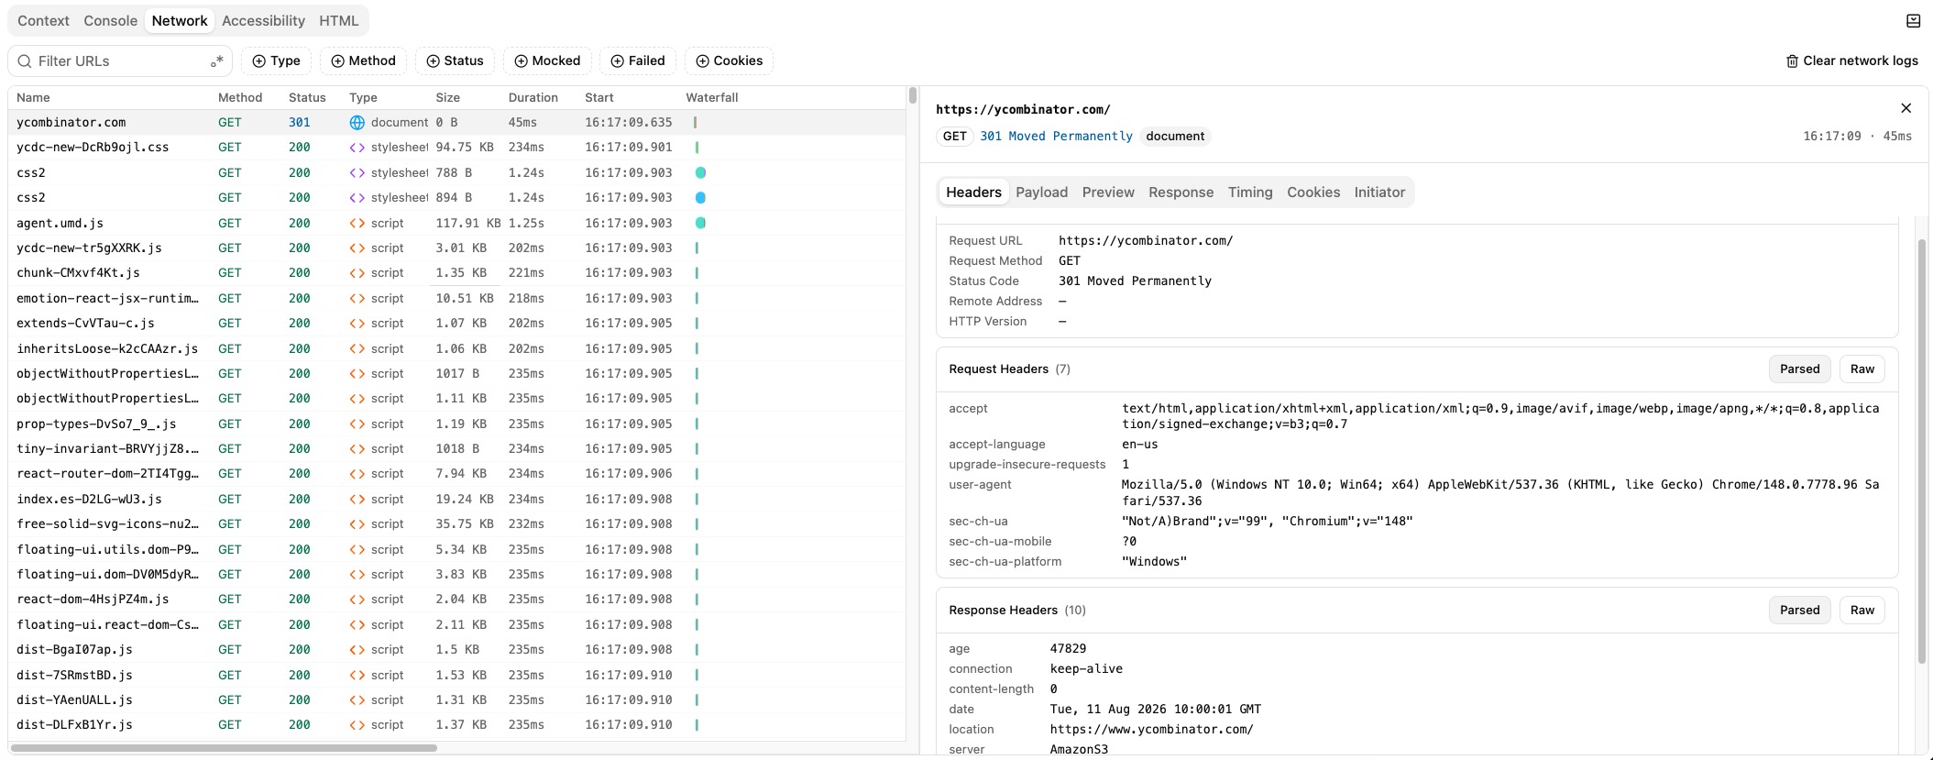The image size is (1933, 760).
Task: Switch to the Console tab
Action: 110,21
